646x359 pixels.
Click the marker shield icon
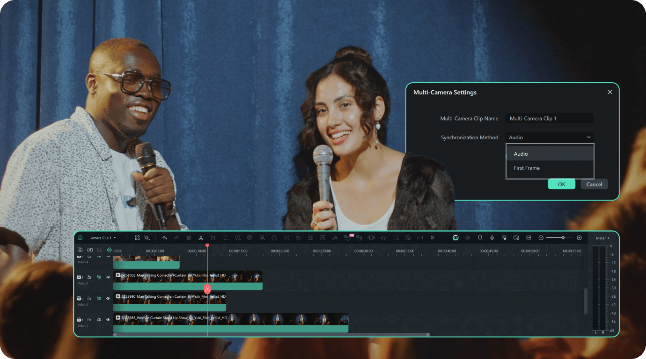point(480,238)
